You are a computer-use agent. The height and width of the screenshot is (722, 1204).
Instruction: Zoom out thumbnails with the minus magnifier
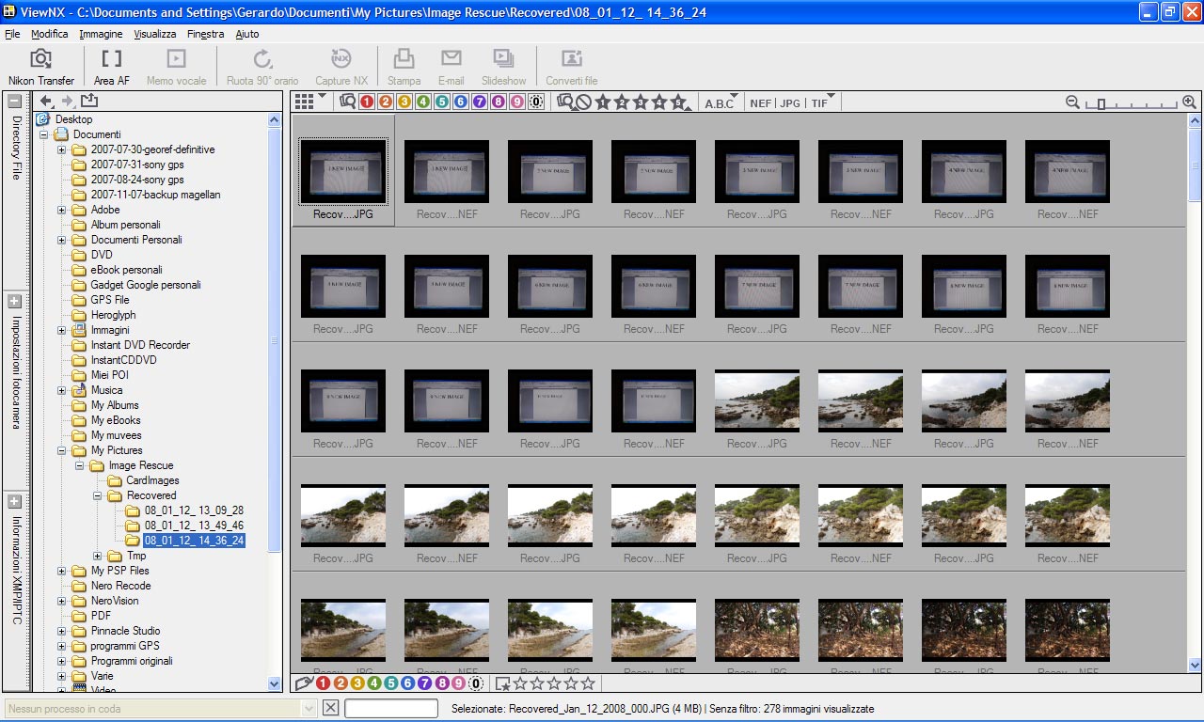1072,102
